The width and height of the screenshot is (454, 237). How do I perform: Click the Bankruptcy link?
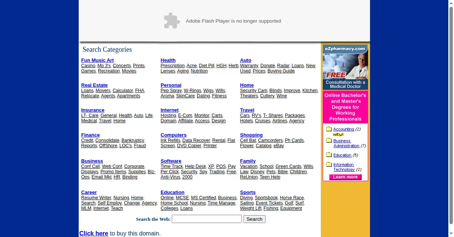coord(133,140)
